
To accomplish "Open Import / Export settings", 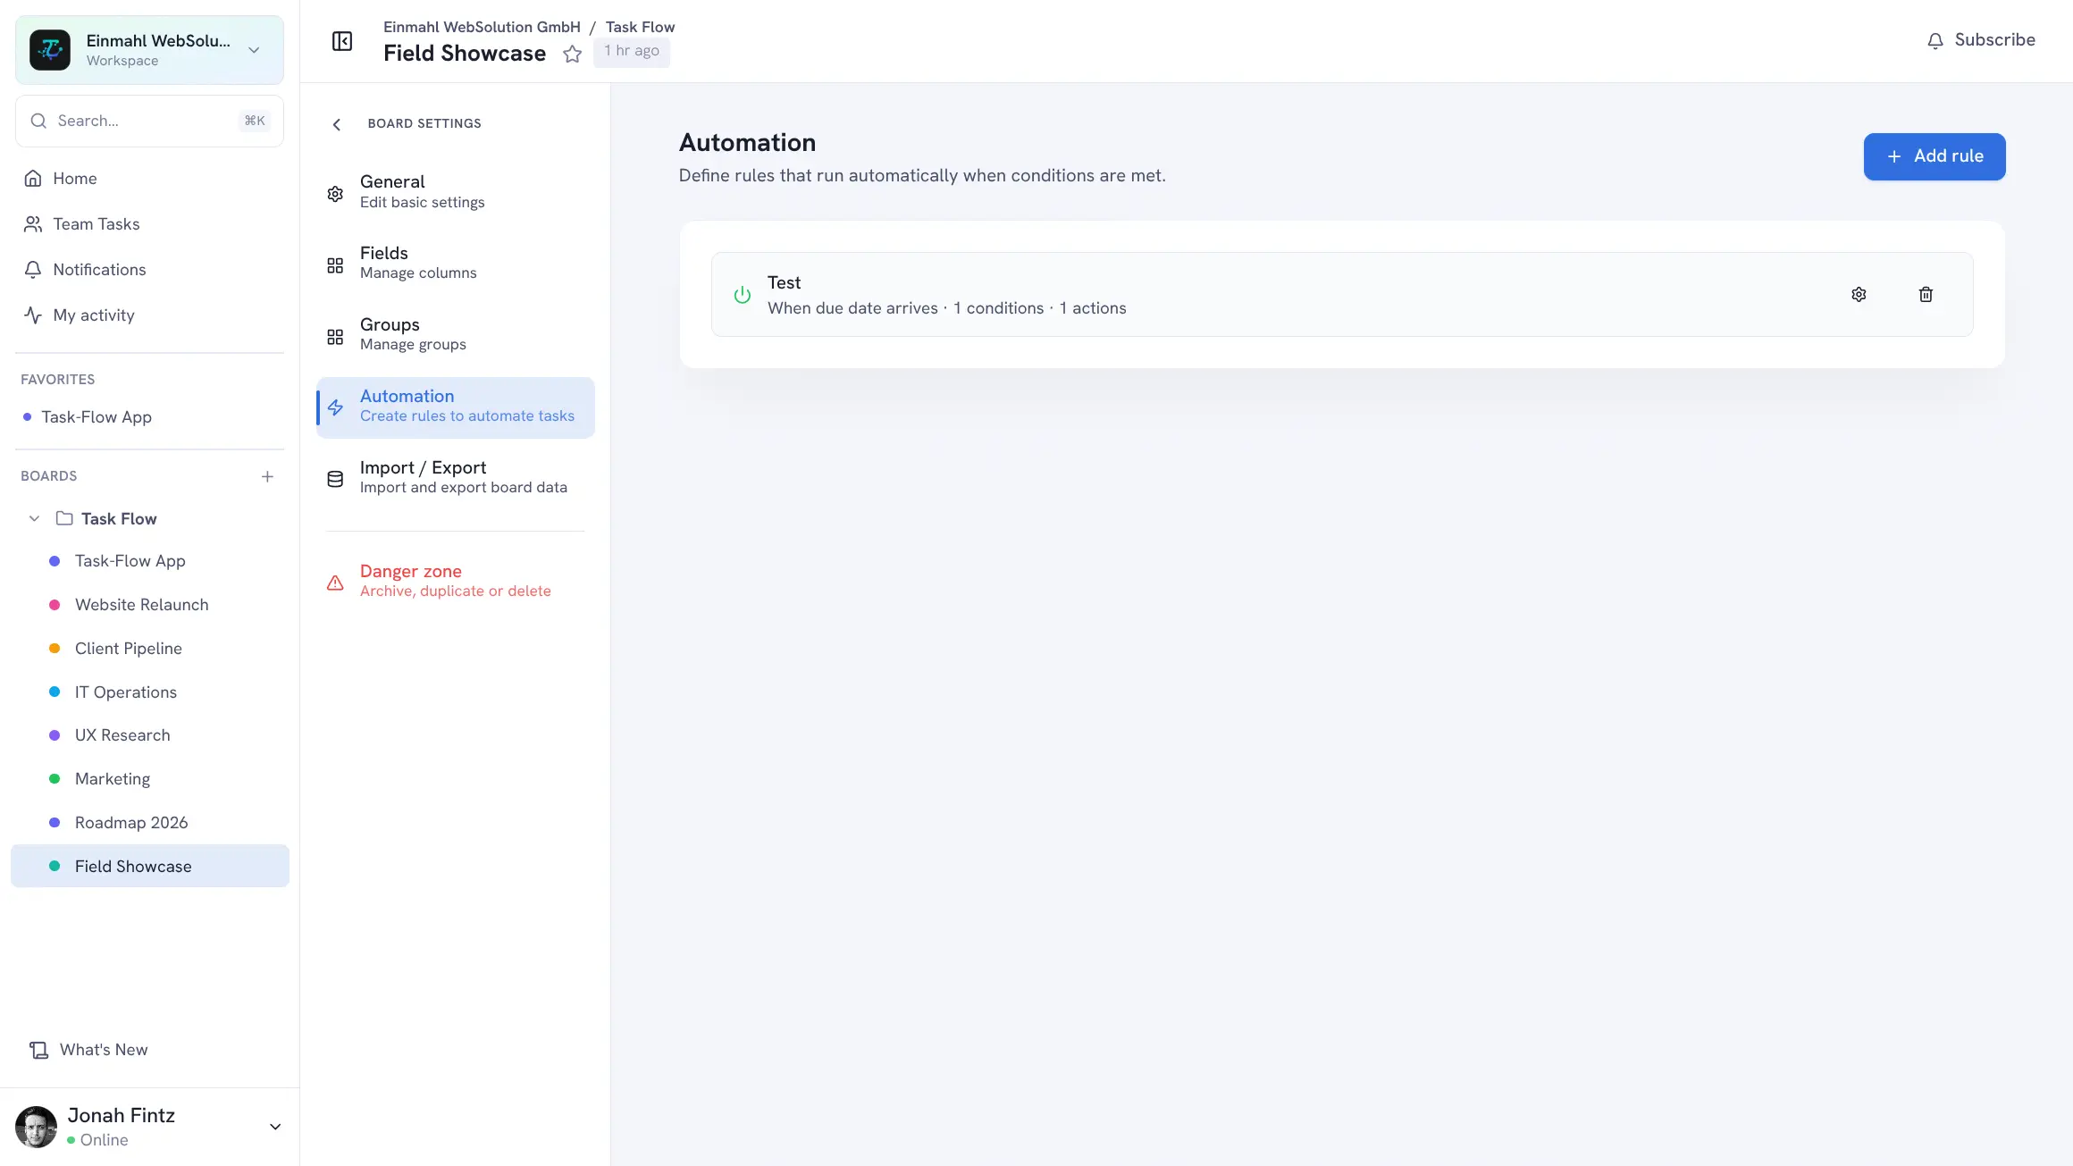I will coord(456,478).
